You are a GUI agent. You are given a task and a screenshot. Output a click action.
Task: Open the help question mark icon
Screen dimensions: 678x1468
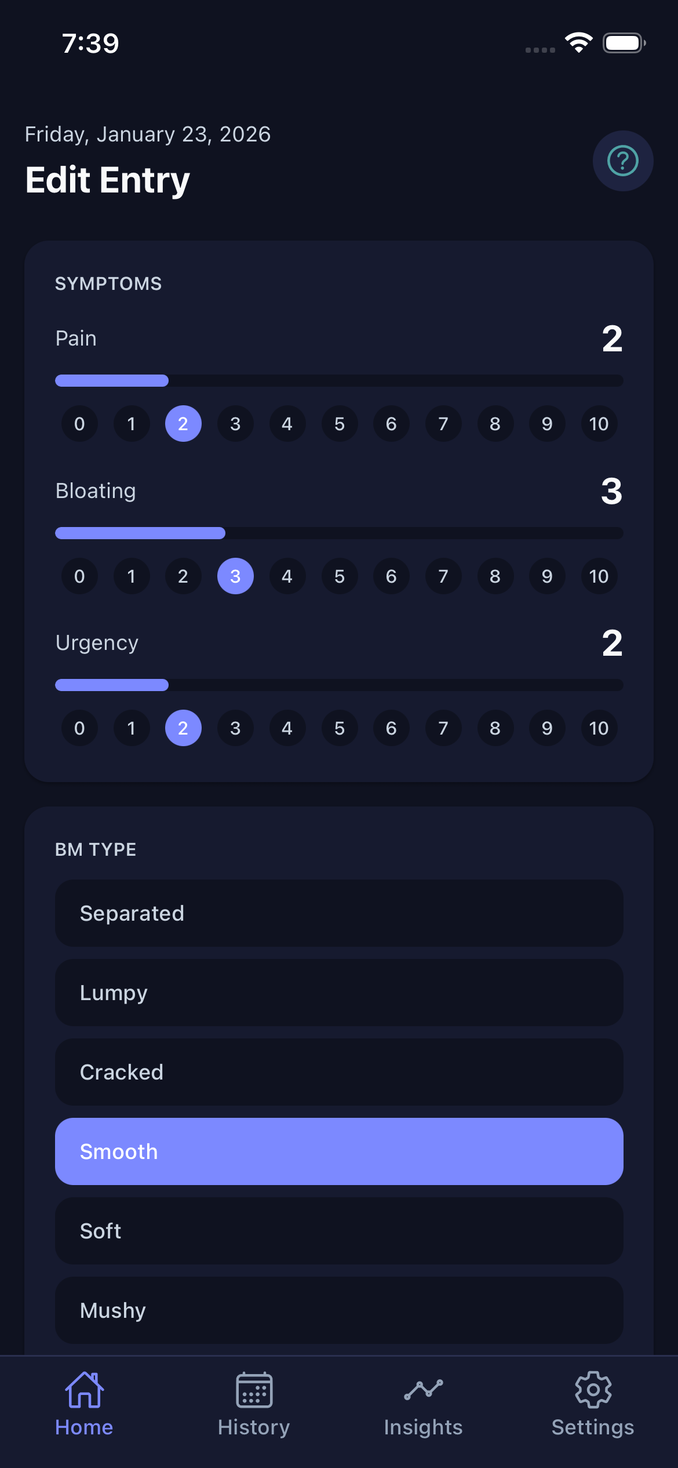[622, 161]
